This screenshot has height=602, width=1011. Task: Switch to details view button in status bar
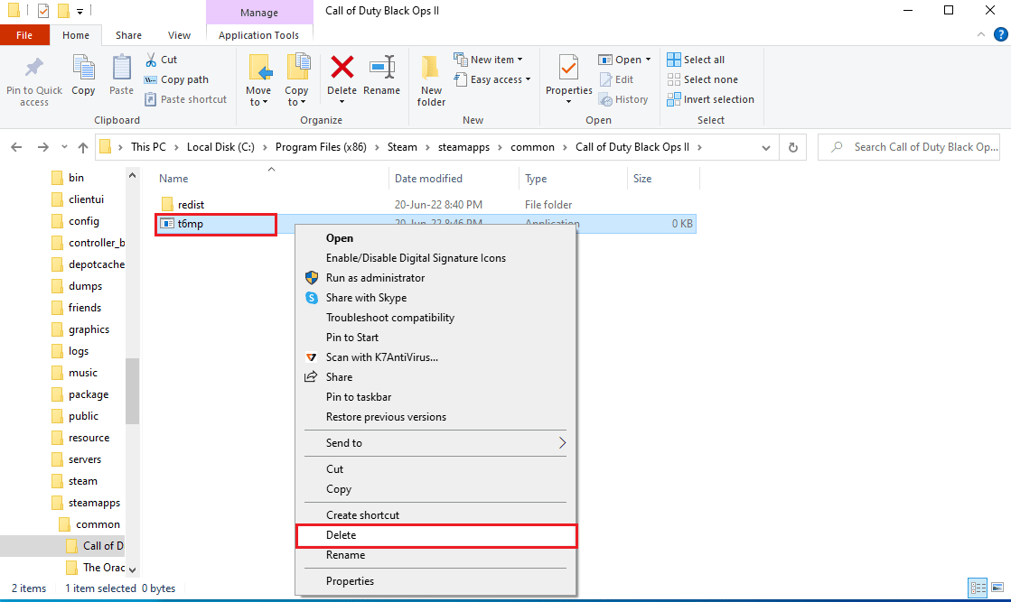tap(978, 588)
